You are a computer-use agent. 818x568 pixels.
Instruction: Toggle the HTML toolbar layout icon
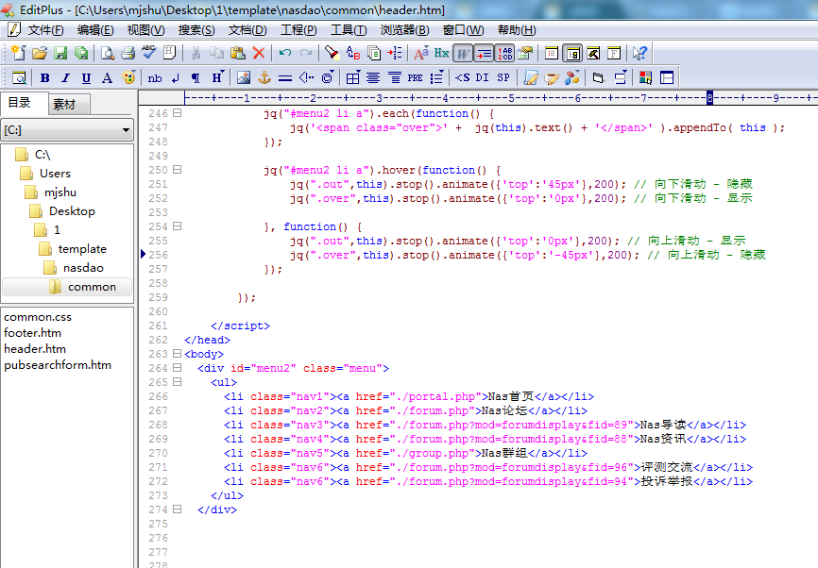pos(667,78)
